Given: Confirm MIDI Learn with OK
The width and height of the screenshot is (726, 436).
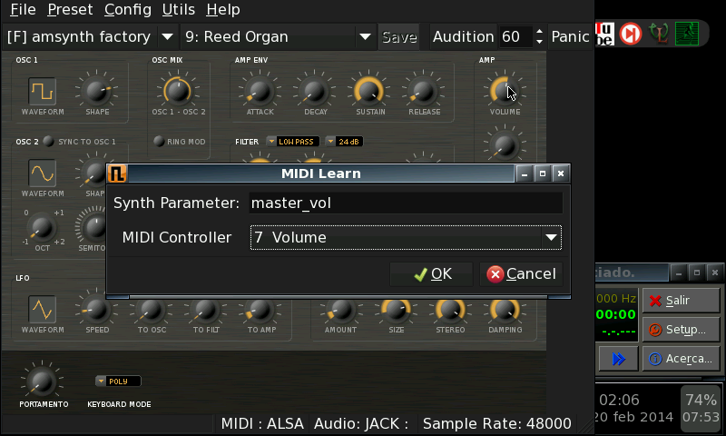Looking at the screenshot, I should pyautogui.click(x=432, y=273).
